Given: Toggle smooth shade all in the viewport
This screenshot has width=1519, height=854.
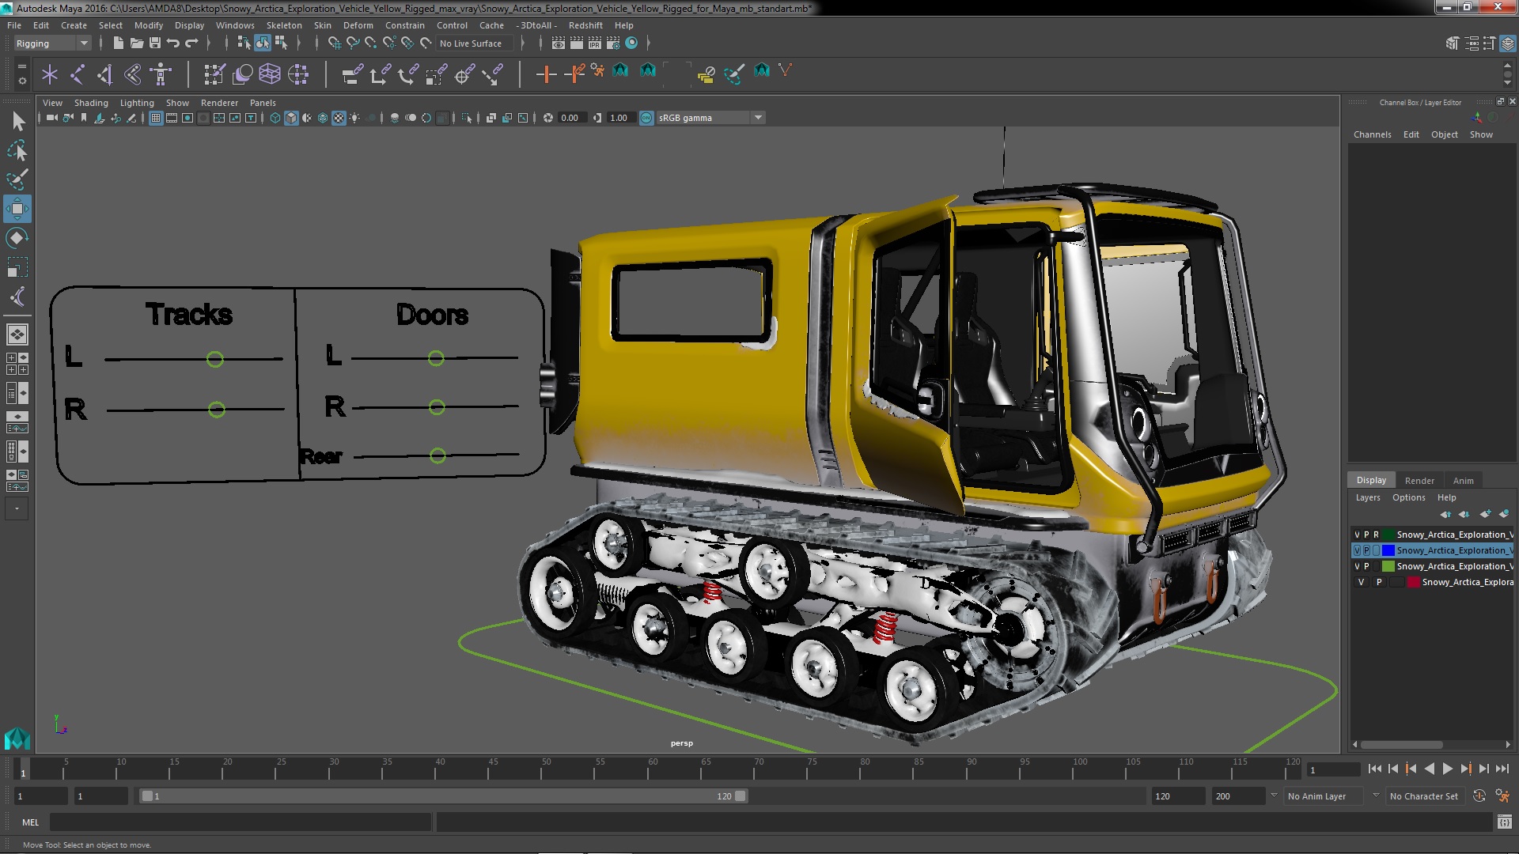Looking at the screenshot, I should pos(291,118).
